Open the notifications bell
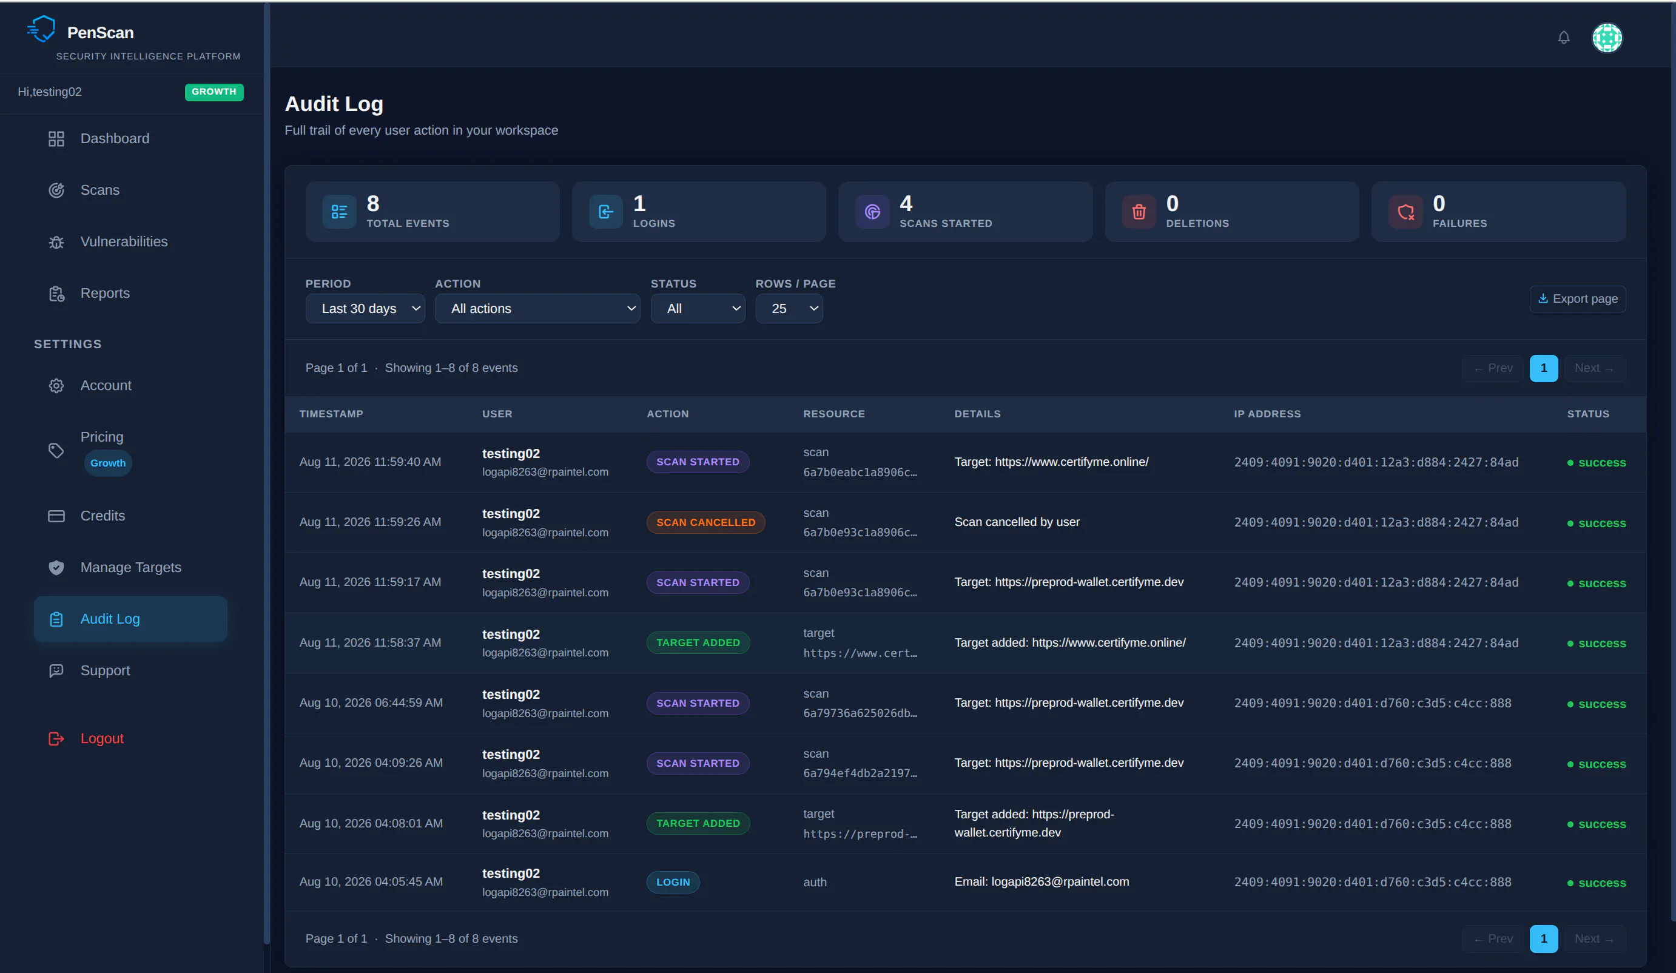This screenshot has height=973, width=1676. (1564, 37)
